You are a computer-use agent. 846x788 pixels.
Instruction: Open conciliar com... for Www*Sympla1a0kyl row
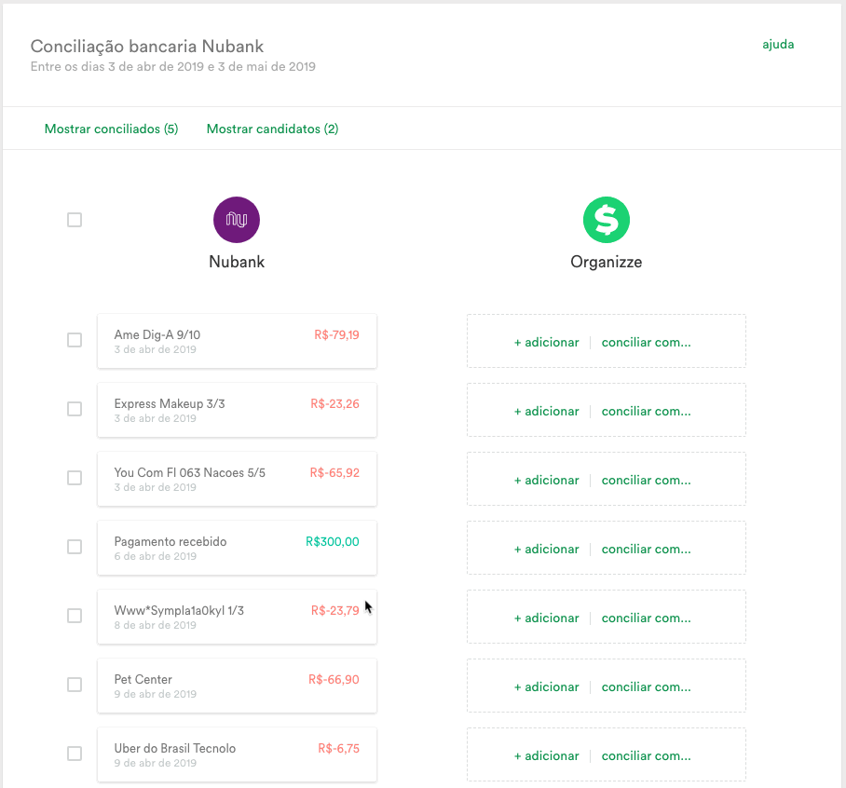click(x=646, y=618)
